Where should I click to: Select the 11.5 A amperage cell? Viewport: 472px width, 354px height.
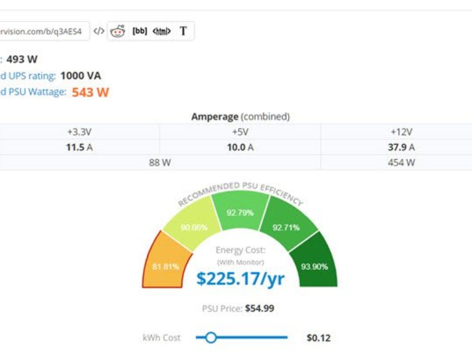point(80,147)
